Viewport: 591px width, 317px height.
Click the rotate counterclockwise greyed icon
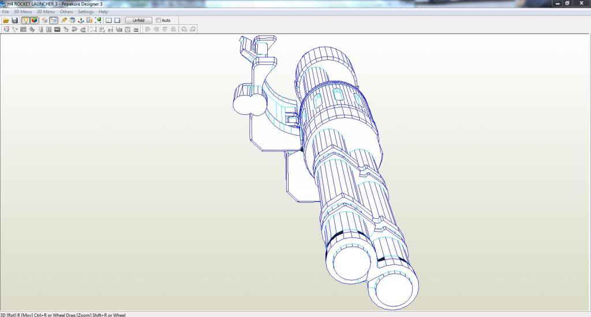[x=184, y=29]
